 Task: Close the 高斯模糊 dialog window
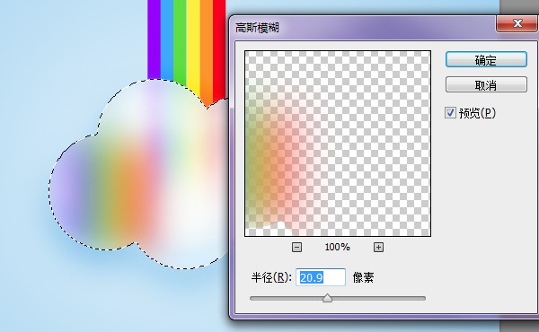[517, 23]
